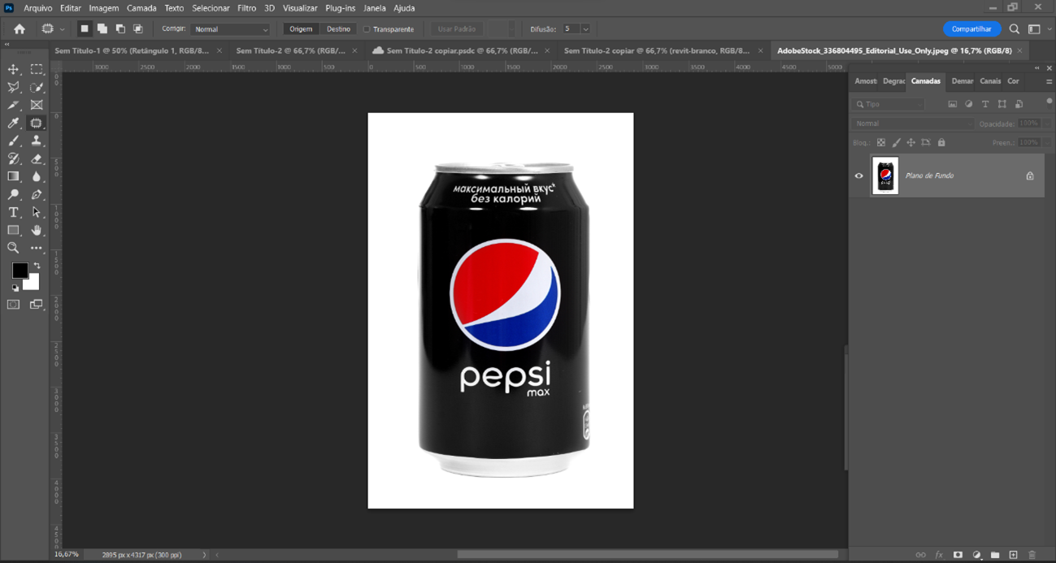Select the Pen tool
Image resolution: width=1056 pixels, height=563 pixels.
pos(37,195)
